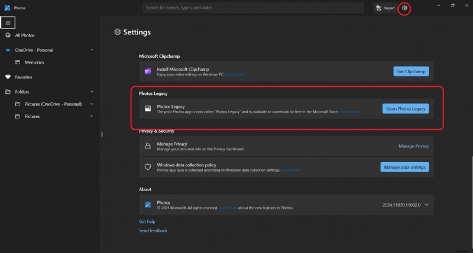Viewport: 473px width, 253px height.
Task: Click Learn more link in About Photos
Action: pos(228,208)
